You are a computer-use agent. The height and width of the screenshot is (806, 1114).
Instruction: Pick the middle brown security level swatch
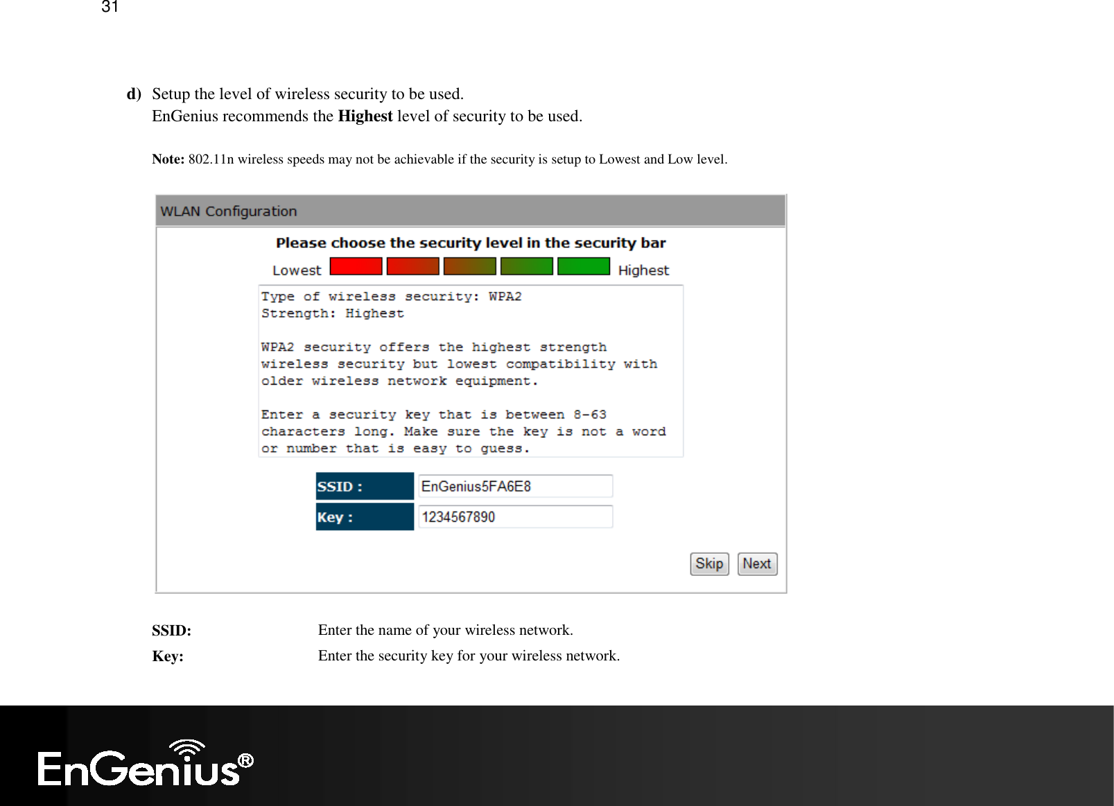click(x=470, y=266)
